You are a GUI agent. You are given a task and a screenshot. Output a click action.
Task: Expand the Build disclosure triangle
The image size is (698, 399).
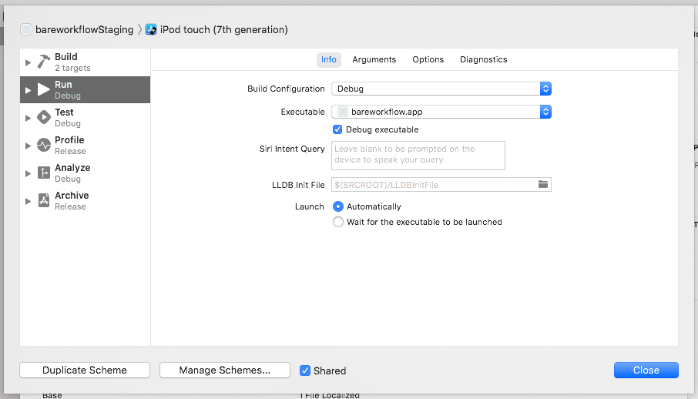[28, 62]
